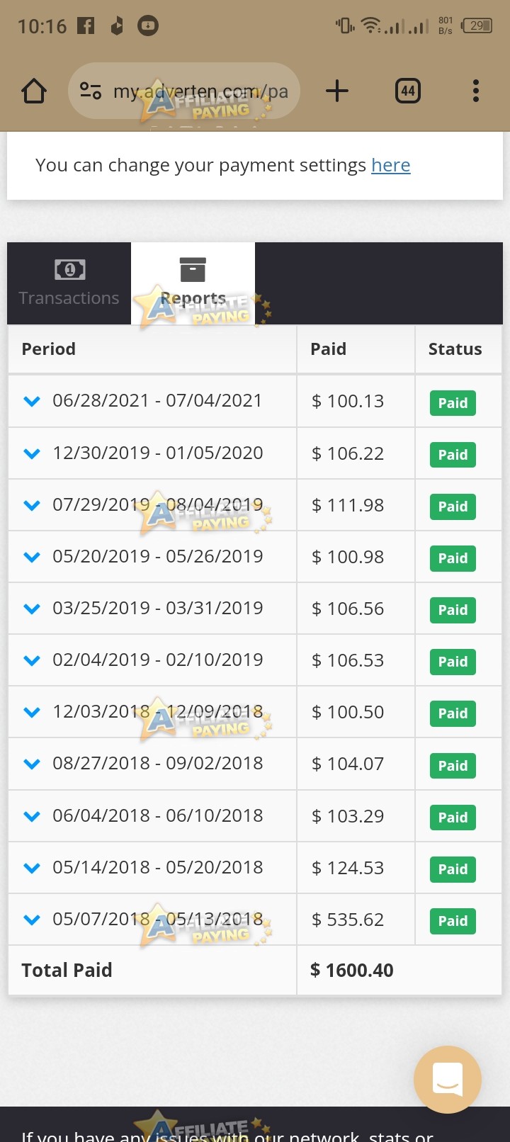The image size is (510, 1142).
Task: Click the Paid badge for $ 535.62
Action: click(x=453, y=921)
